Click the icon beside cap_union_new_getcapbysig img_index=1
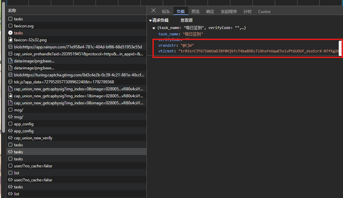 [10, 96]
